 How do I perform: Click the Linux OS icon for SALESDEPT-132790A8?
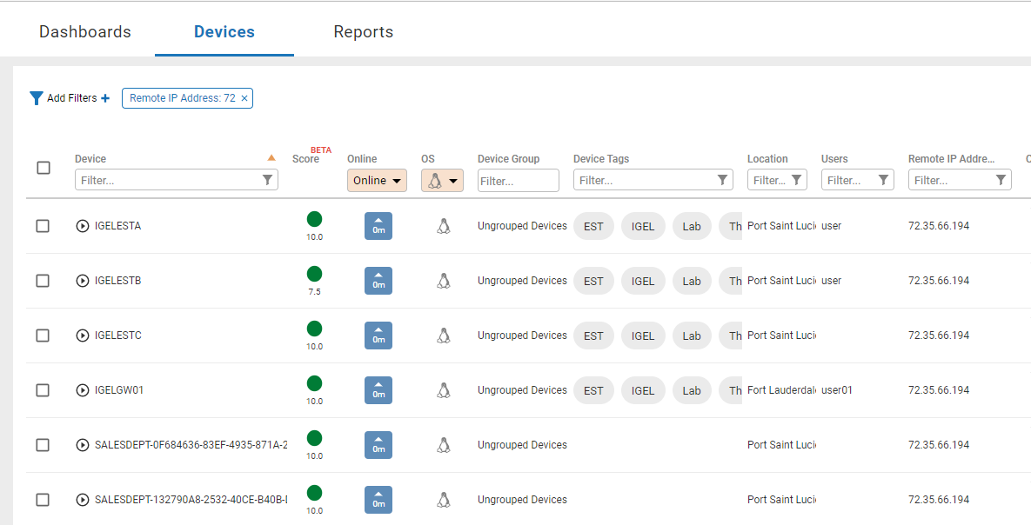coord(443,500)
